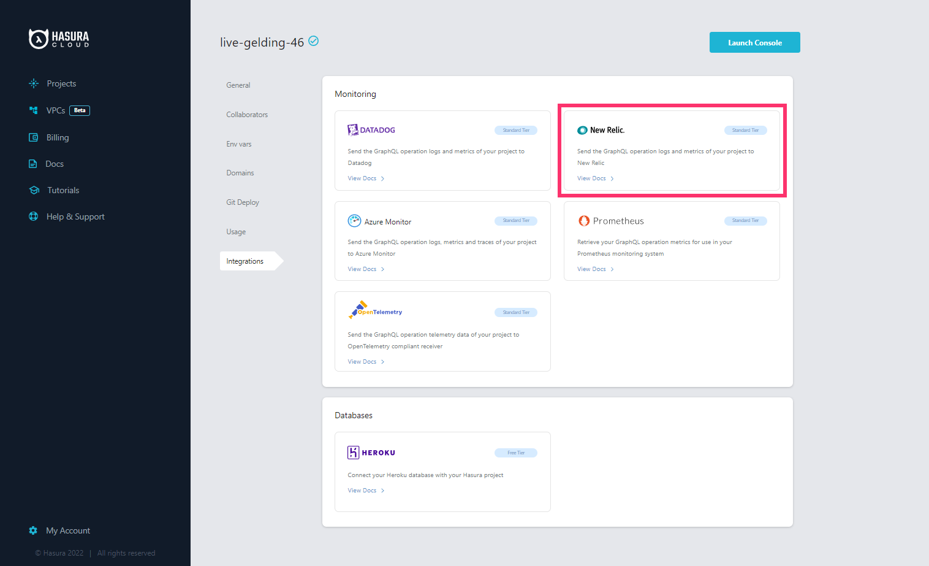The image size is (929, 566).
Task: Open My Account settings gear
Action: 33,530
